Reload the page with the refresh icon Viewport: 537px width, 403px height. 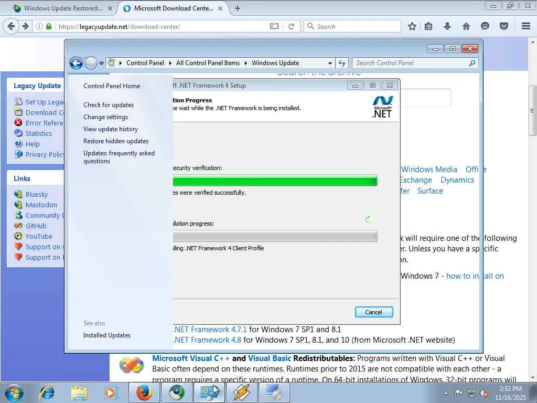[x=292, y=26]
